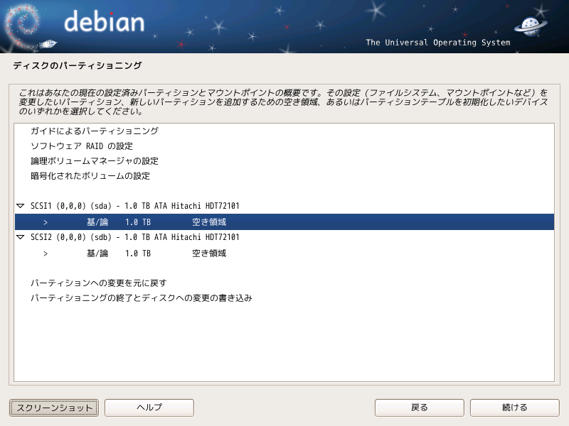
Task: Click the planet icon in the banner
Action: [531, 26]
